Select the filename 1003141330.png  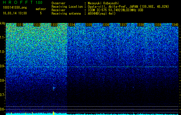coord(15,7)
